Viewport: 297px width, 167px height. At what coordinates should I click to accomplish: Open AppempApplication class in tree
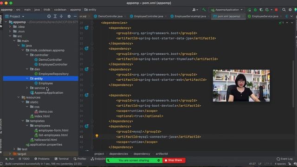pyautogui.click(x=49, y=93)
